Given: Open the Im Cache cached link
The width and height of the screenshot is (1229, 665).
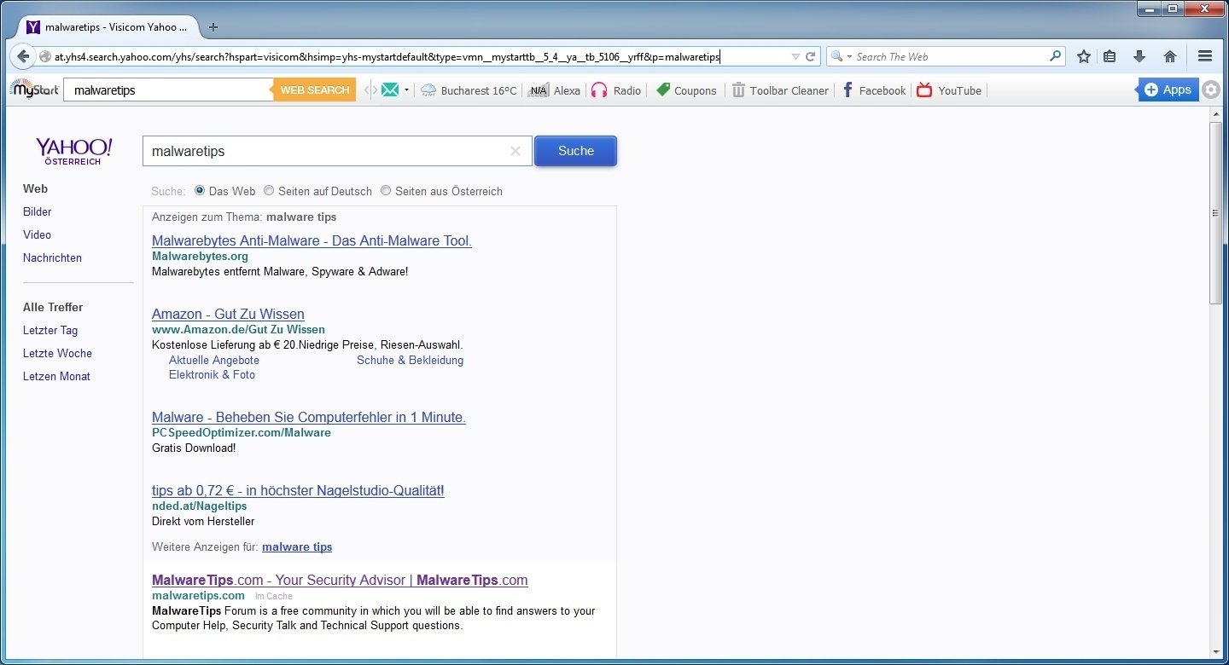Looking at the screenshot, I should point(274,596).
